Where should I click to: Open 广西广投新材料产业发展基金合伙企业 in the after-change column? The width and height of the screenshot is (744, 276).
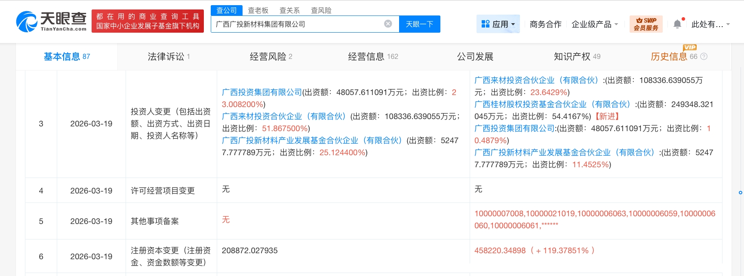[x=564, y=153]
